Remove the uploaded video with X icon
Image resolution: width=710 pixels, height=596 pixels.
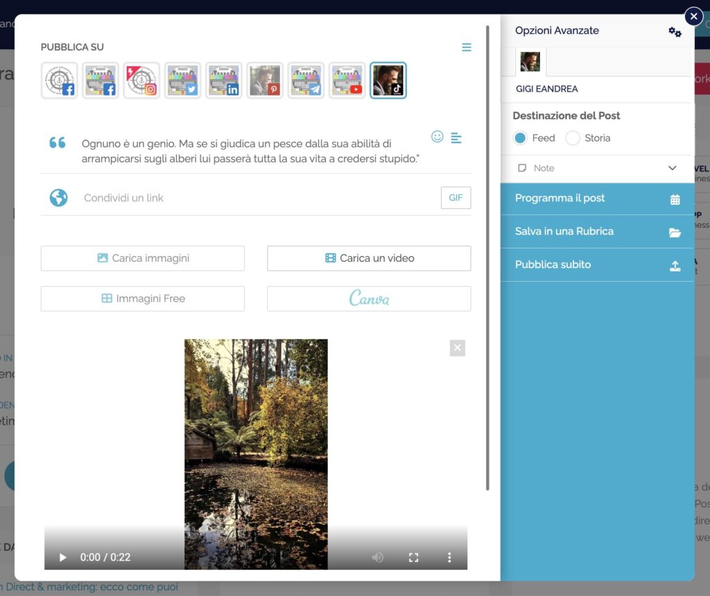point(457,348)
